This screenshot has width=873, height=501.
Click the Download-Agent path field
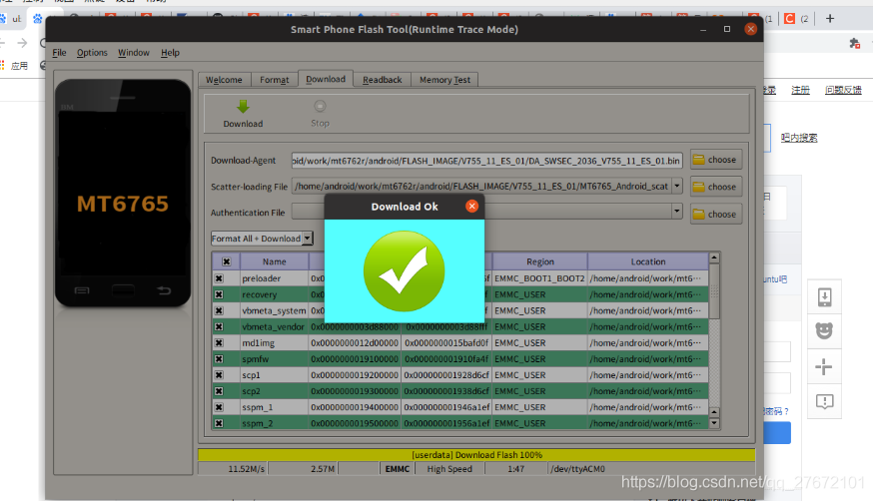point(486,160)
